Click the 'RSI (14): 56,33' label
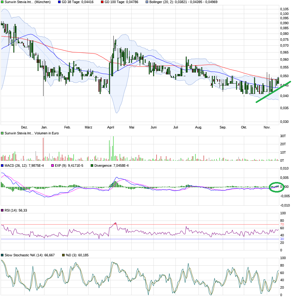This screenshot has width=292, height=298. [16, 210]
